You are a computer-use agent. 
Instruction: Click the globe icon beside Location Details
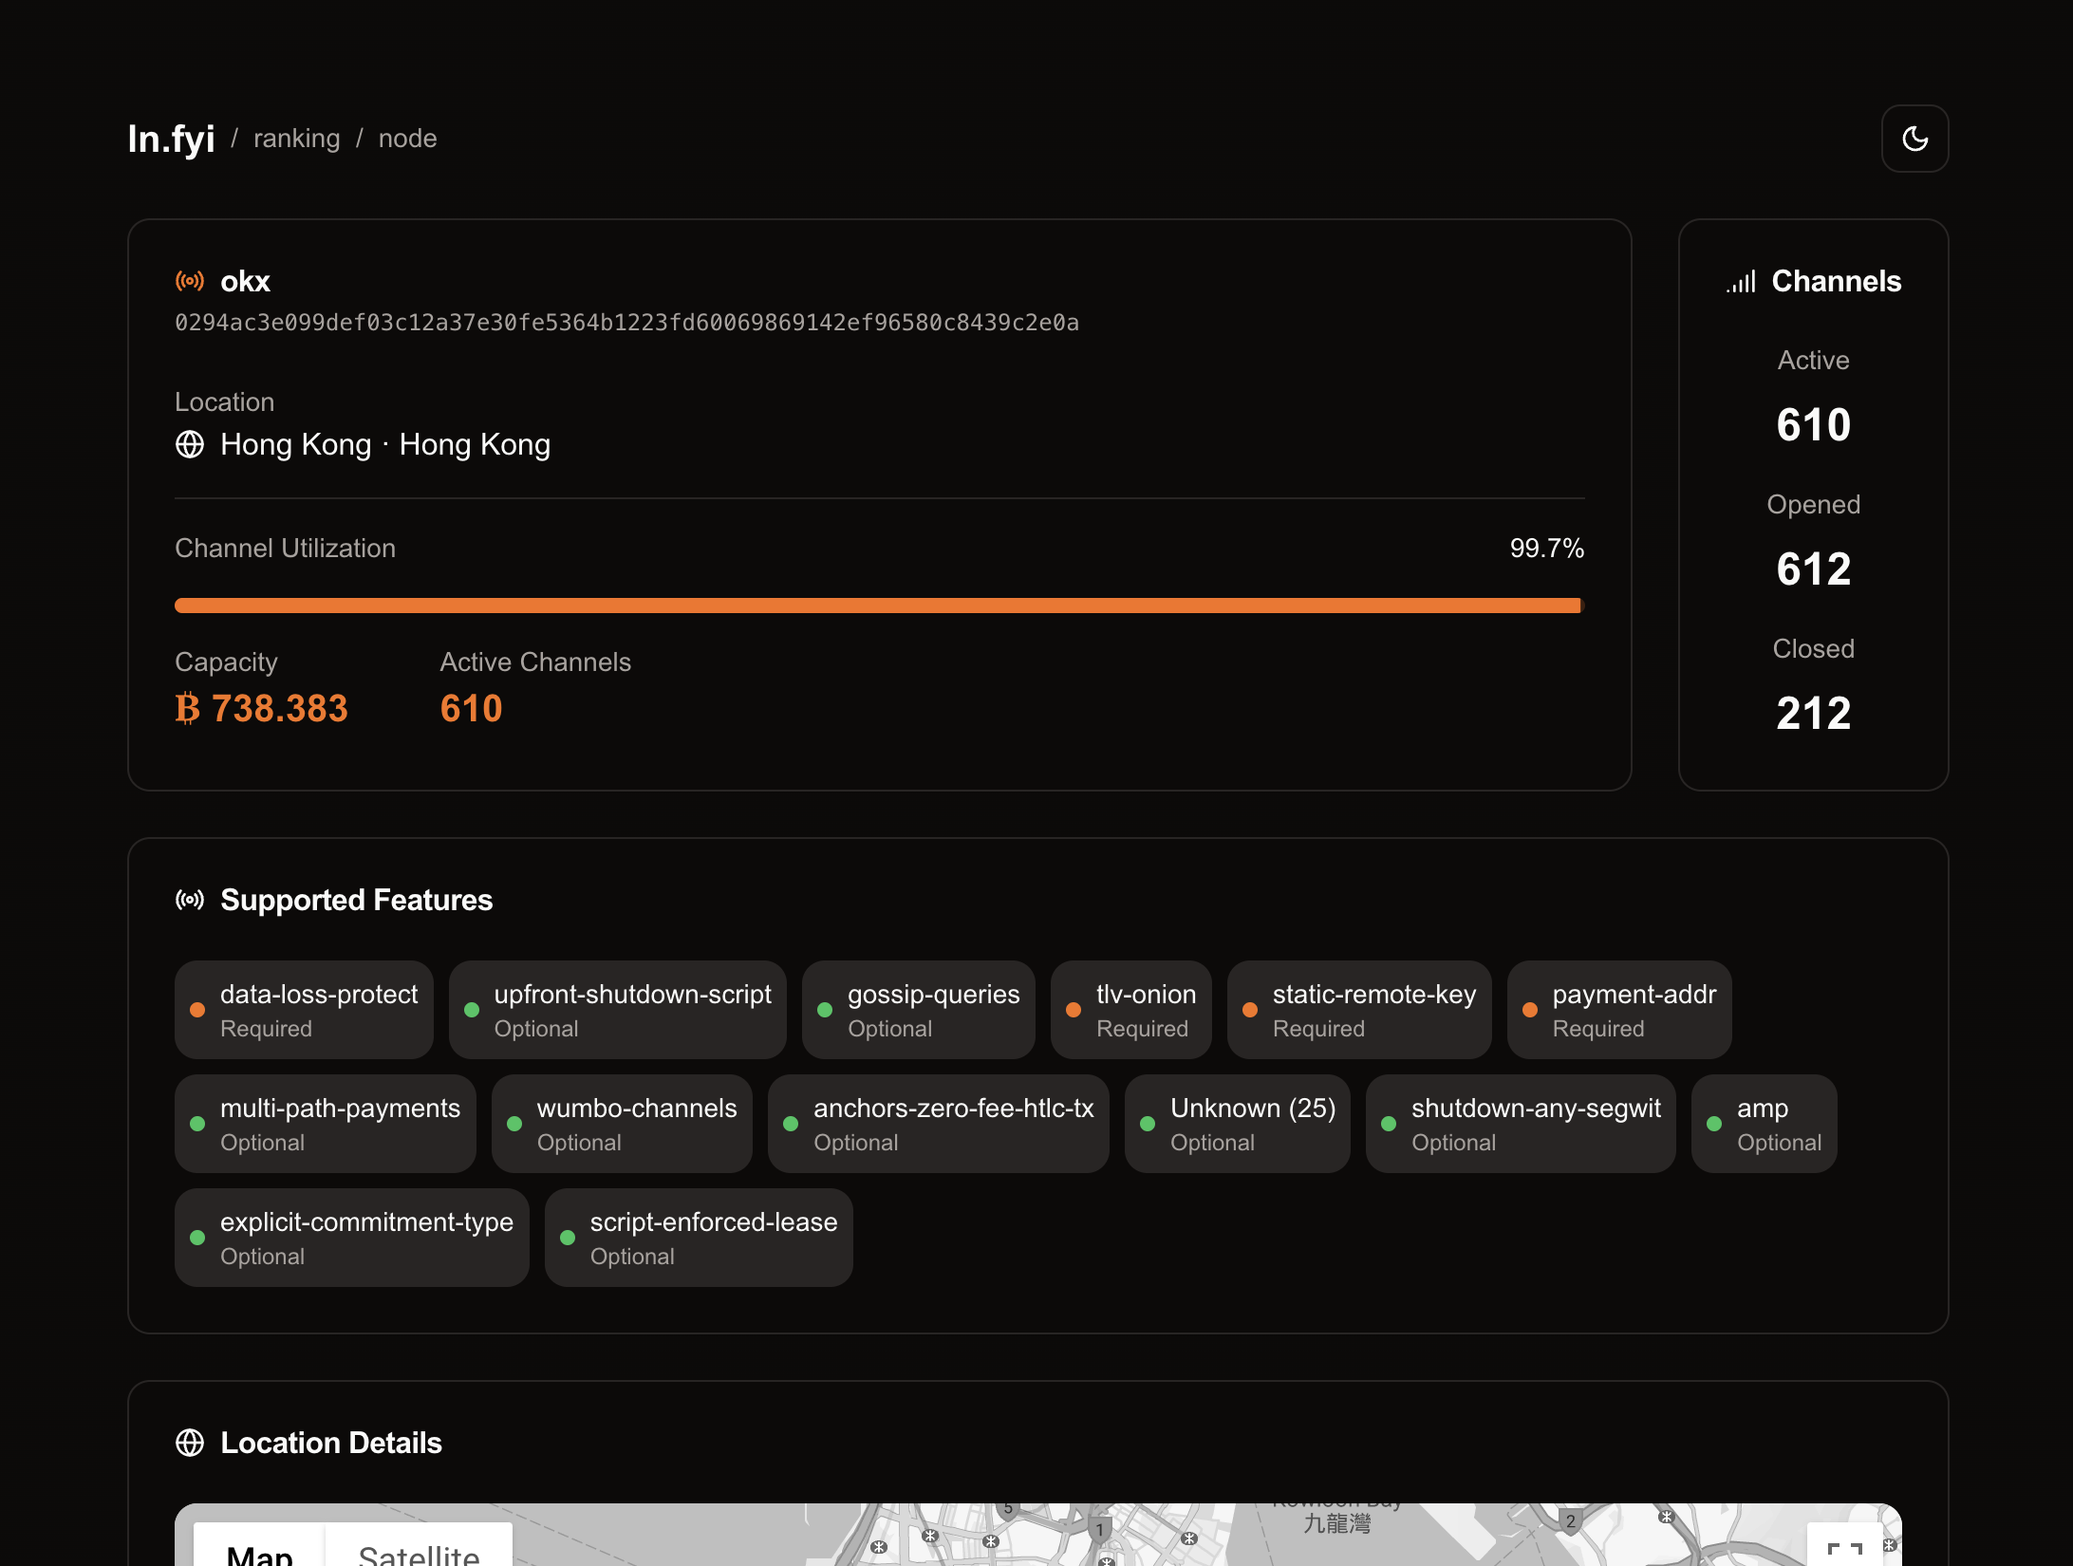[190, 1443]
